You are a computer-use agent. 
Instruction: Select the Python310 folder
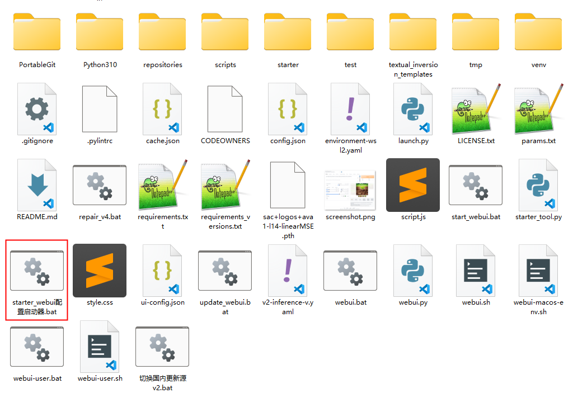tap(100, 32)
